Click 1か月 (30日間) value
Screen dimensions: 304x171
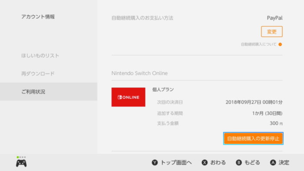pyautogui.click(x=267, y=113)
